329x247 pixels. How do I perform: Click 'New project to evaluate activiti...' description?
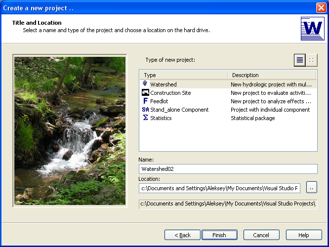pos(271,93)
